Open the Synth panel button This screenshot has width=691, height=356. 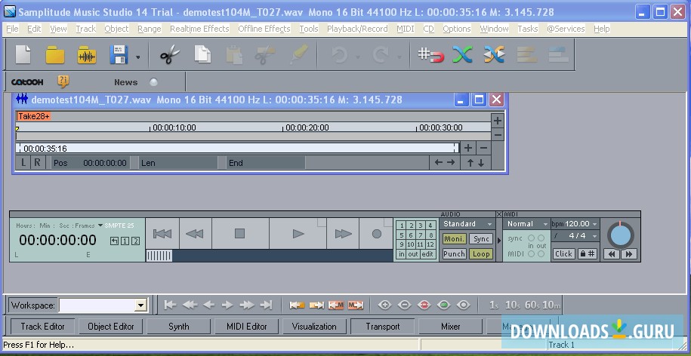point(178,327)
